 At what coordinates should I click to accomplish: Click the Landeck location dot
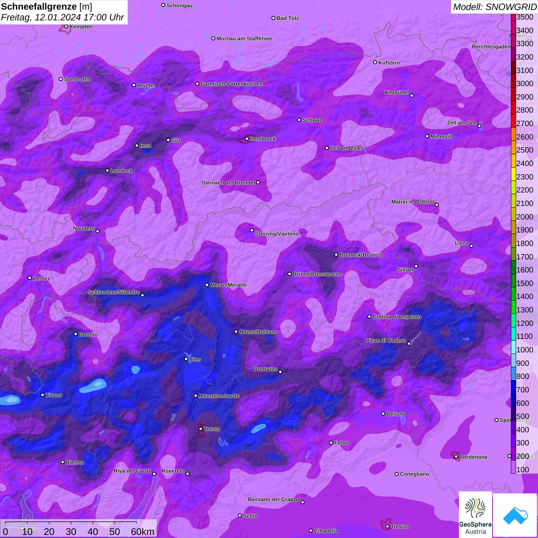point(108,171)
